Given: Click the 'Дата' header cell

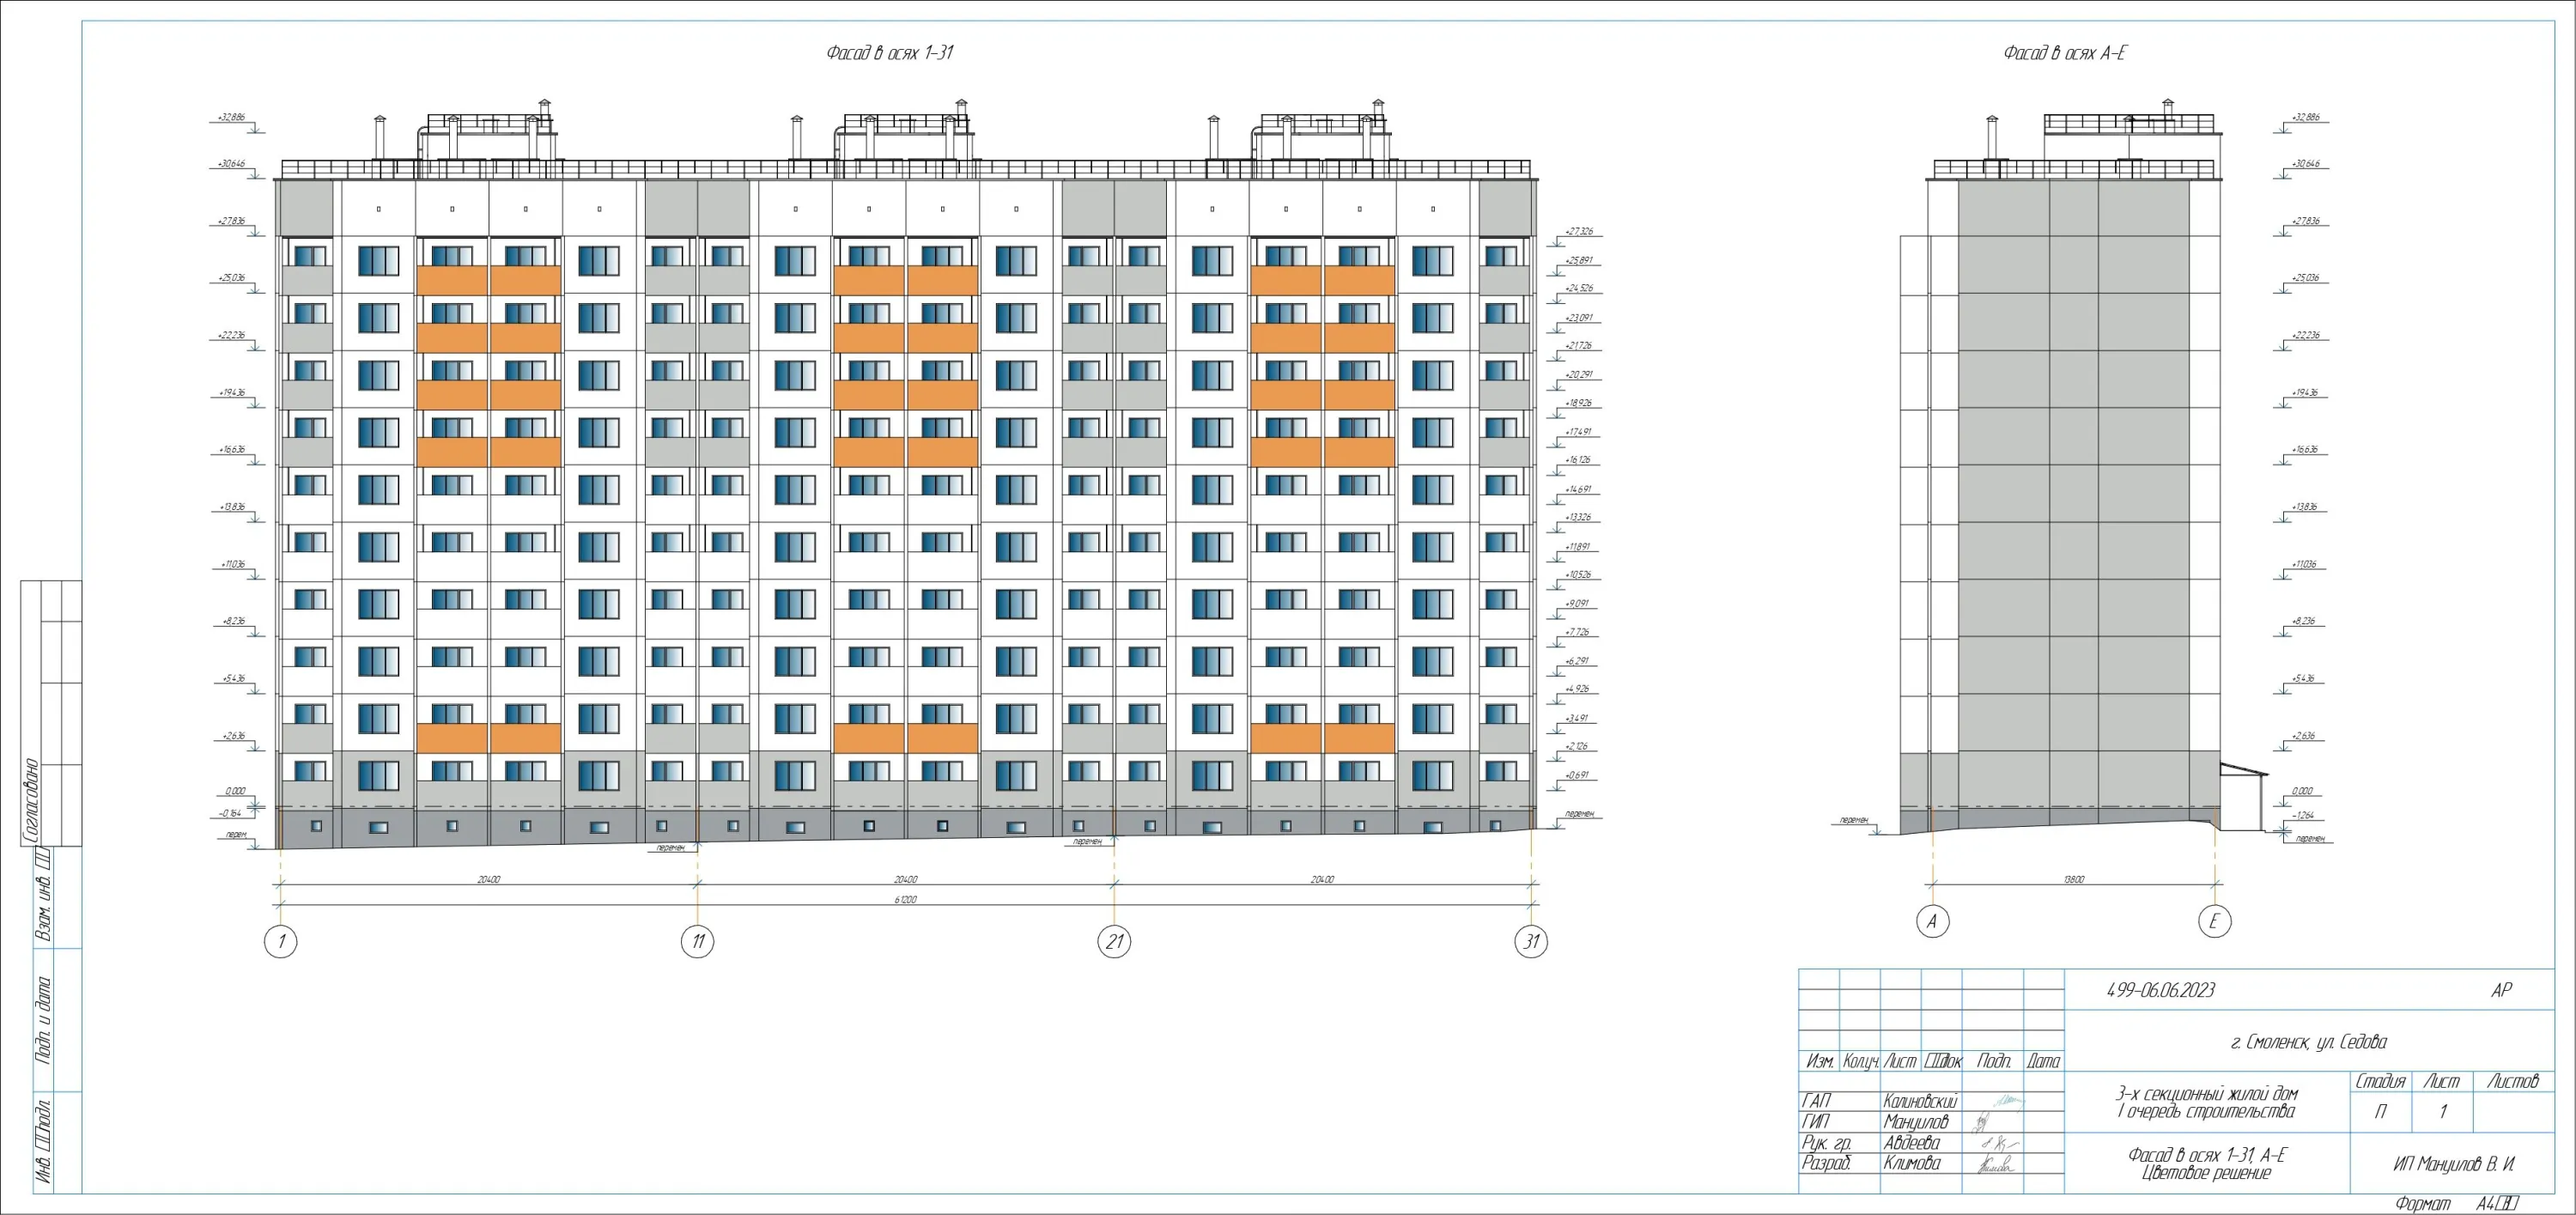Looking at the screenshot, I should (x=2044, y=1061).
